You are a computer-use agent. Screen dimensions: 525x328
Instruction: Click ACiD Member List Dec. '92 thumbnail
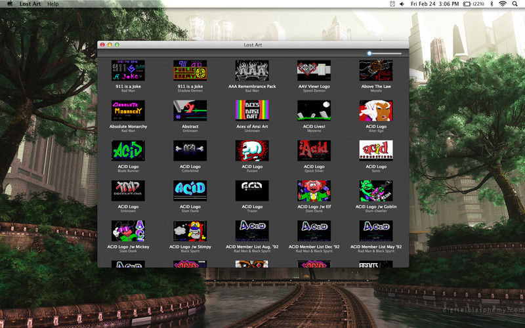coord(314,231)
